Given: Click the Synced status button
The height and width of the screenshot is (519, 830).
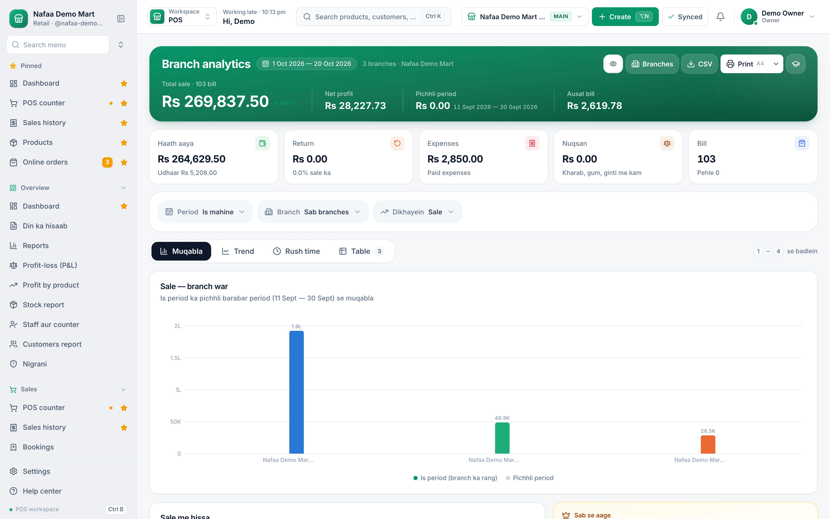Looking at the screenshot, I should click(x=685, y=16).
